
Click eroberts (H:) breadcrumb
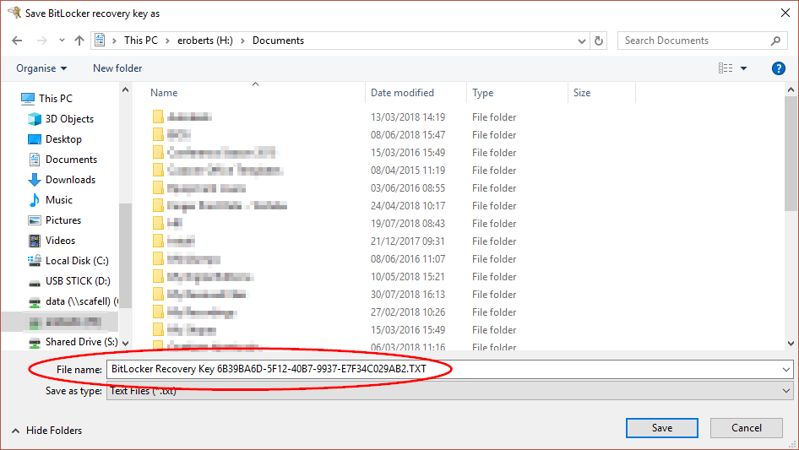[205, 41]
